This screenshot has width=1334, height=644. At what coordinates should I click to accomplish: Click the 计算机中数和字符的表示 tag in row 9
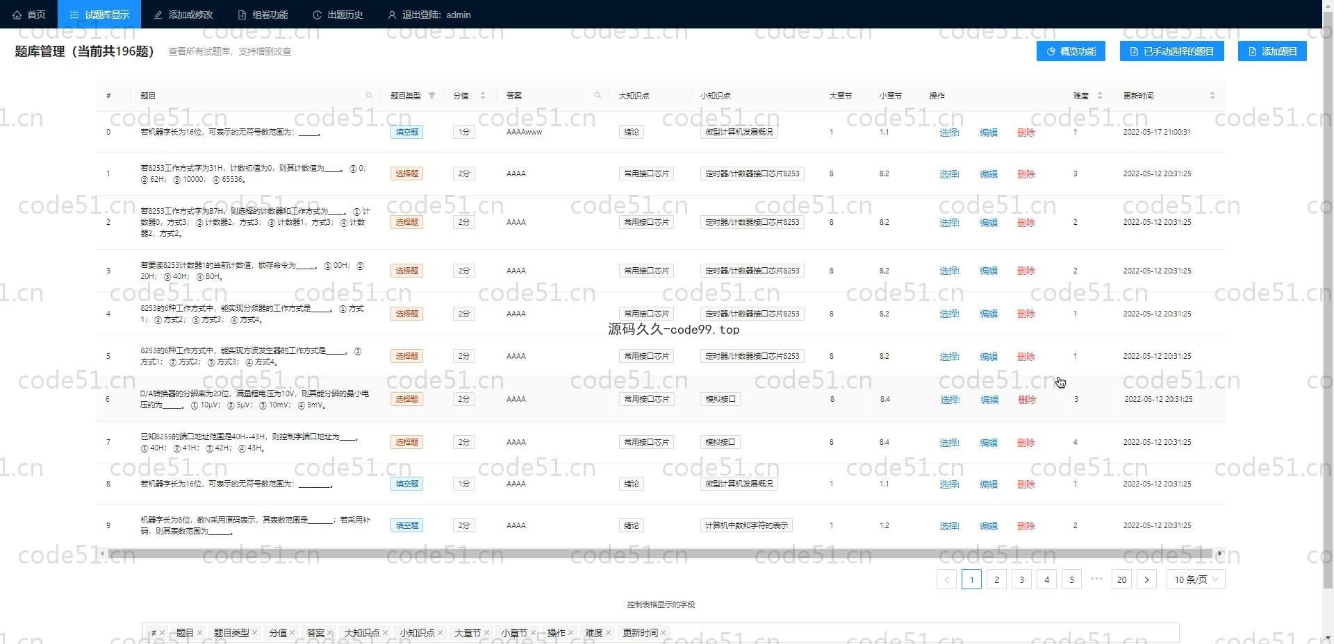pos(746,525)
